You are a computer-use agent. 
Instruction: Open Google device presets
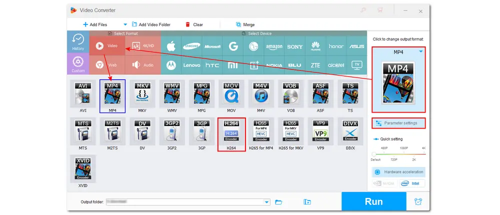click(233, 46)
